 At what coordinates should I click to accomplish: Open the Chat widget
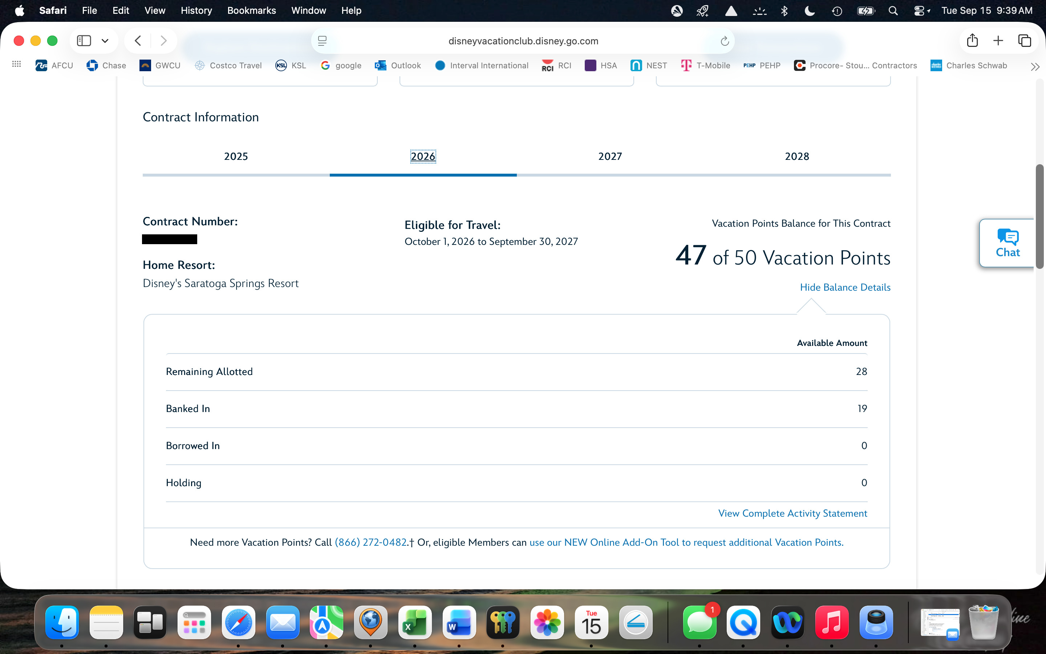1008,243
